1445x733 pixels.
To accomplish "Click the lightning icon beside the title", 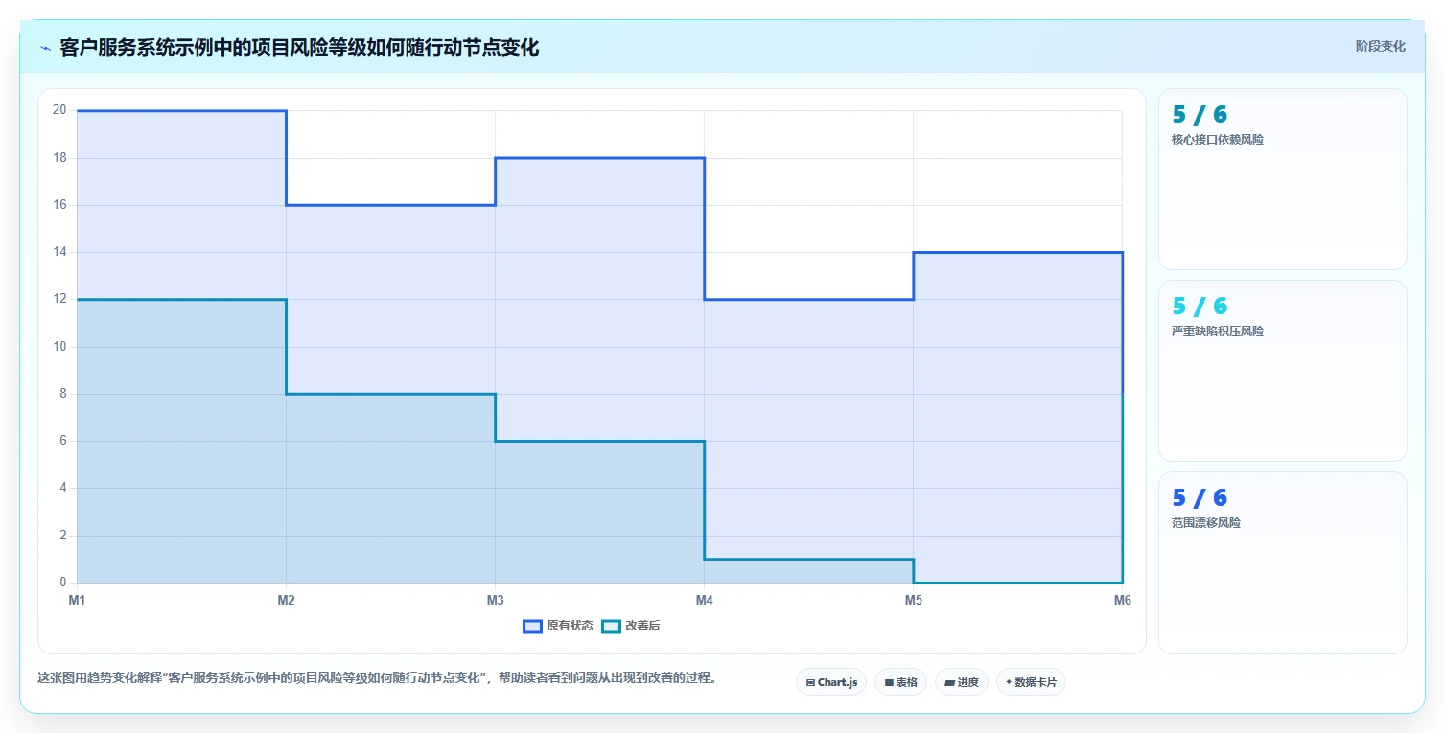I will [45, 48].
